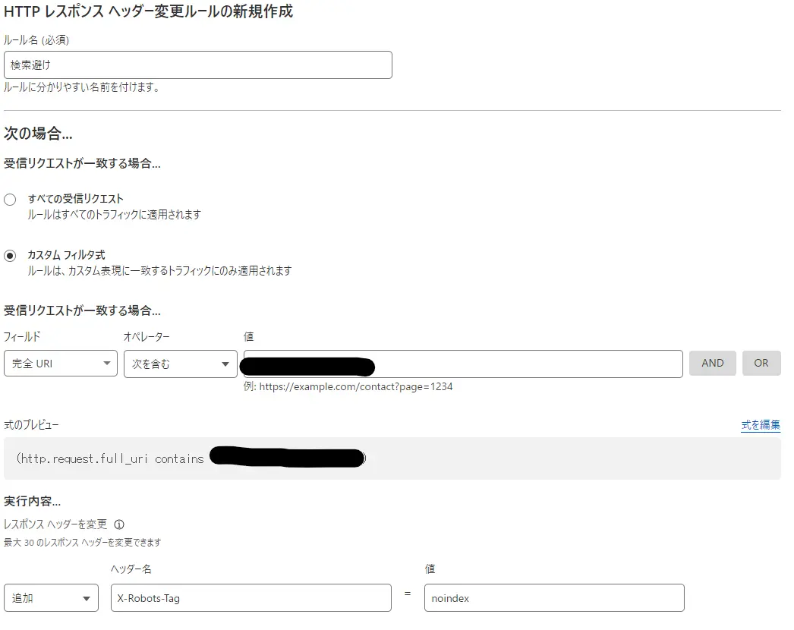Click the info icon beside レスポンス ヘッダーを変更

pos(119,524)
